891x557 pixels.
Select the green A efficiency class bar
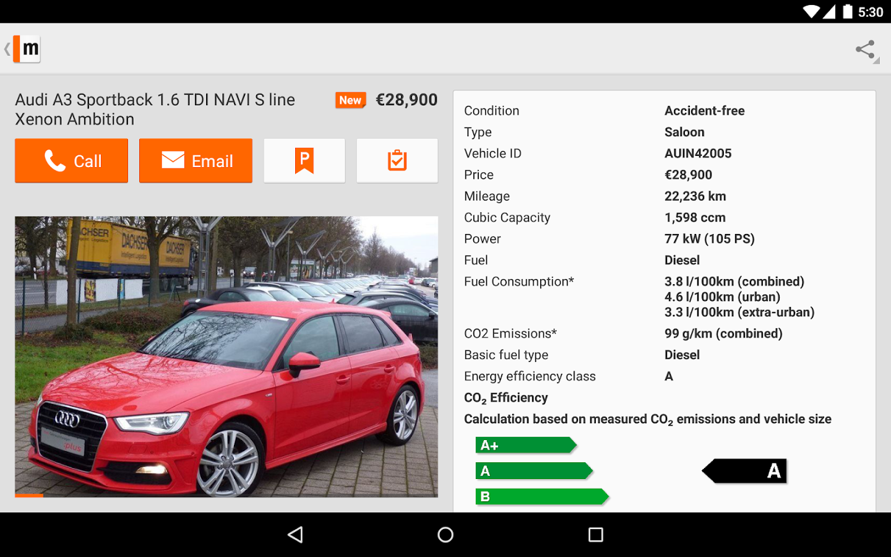pos(534,471)
